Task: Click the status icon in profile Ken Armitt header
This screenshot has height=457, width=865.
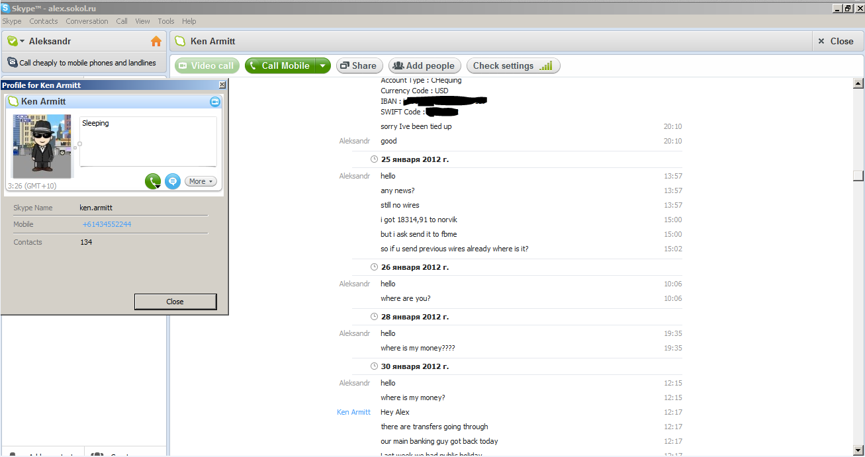Action: click(x=13, y=102)
